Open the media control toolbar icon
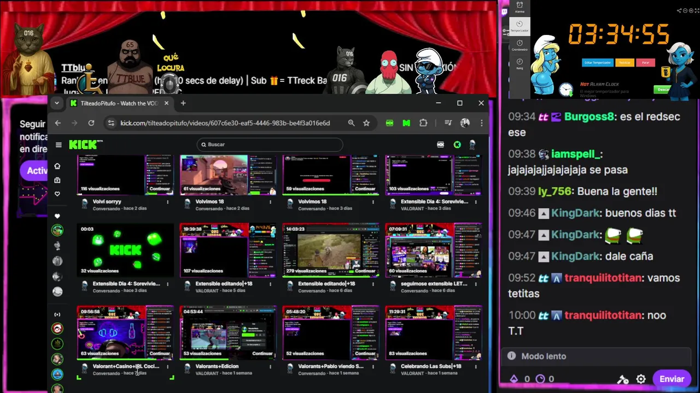This screenshot has width=700, height=393. click(448, 123)
